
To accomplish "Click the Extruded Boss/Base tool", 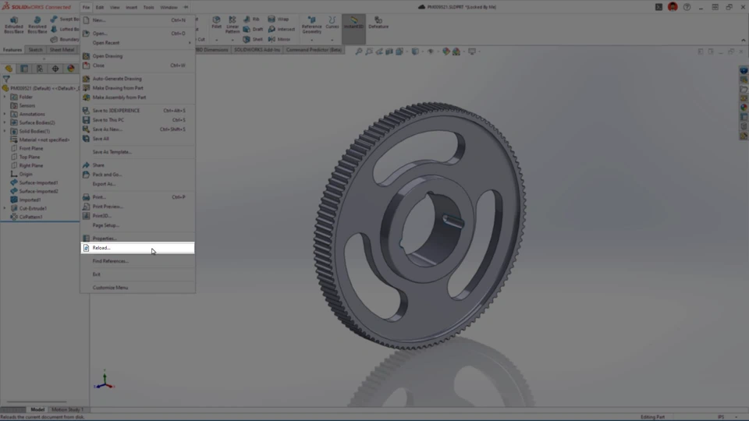I will point(14,25).
